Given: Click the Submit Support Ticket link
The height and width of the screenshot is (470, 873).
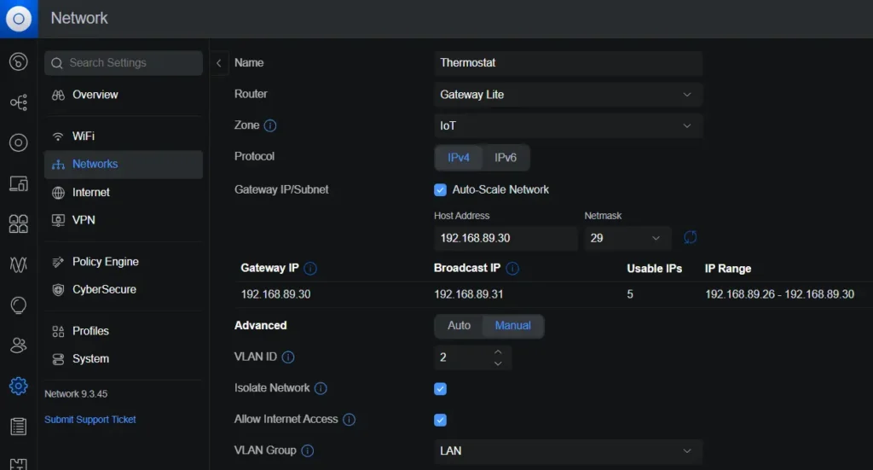Looking at the screenshot, I should click(90, 420).
